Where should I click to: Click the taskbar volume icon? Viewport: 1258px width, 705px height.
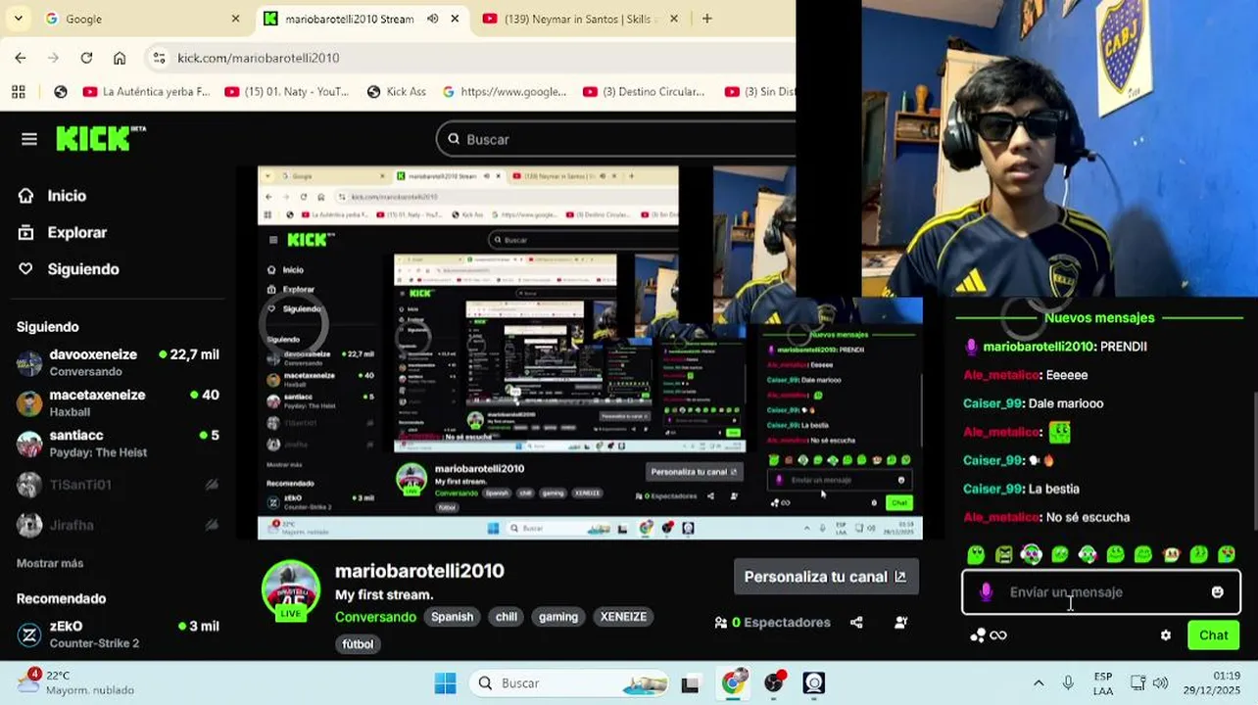pos(1160,683)
